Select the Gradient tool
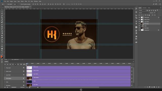The width and height of the screenshot is (162, 91). pyautogui.click(x=2, y=33)
